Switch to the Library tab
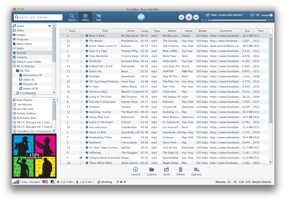286x201 pixels. point(85,17)
